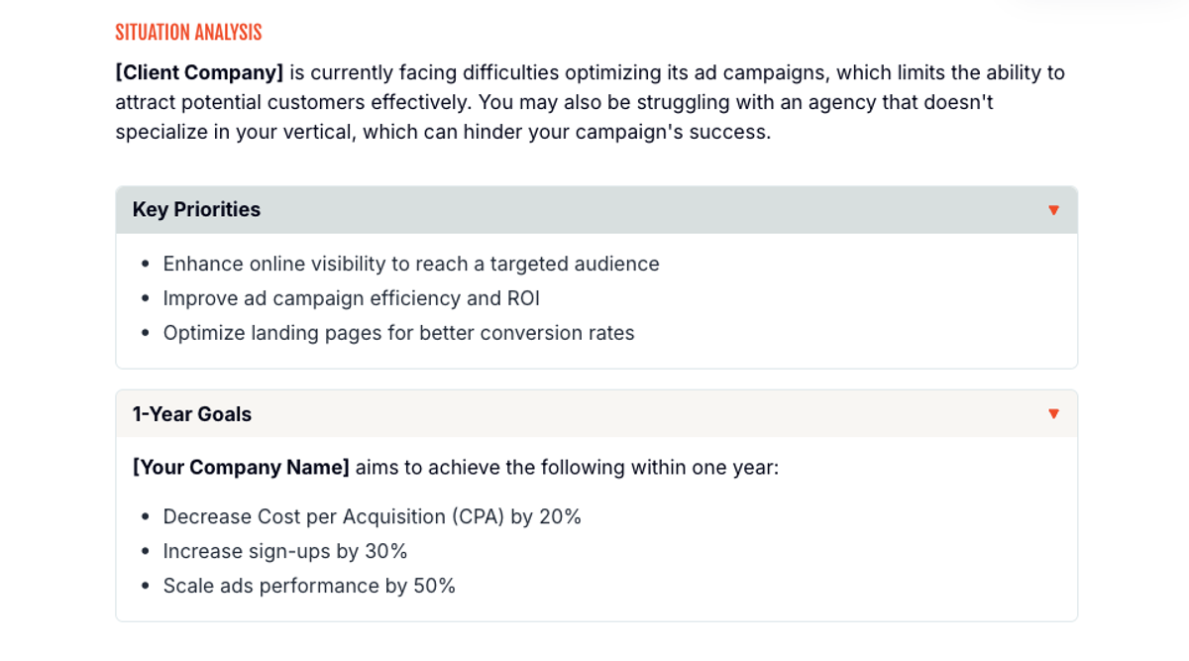Click the 'Improve ad campaign efficiency and ROI' bullet
Image resolution: width=1189 pixels, height=661 pixels.
tap(351, 298)
